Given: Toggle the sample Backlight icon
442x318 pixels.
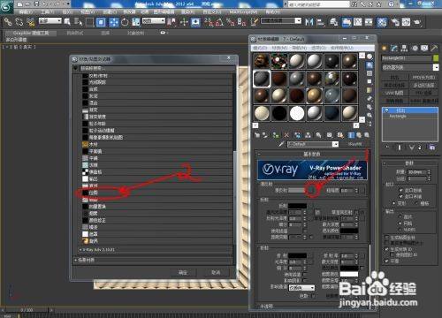Looking at the screenshot, I should 370,65.
